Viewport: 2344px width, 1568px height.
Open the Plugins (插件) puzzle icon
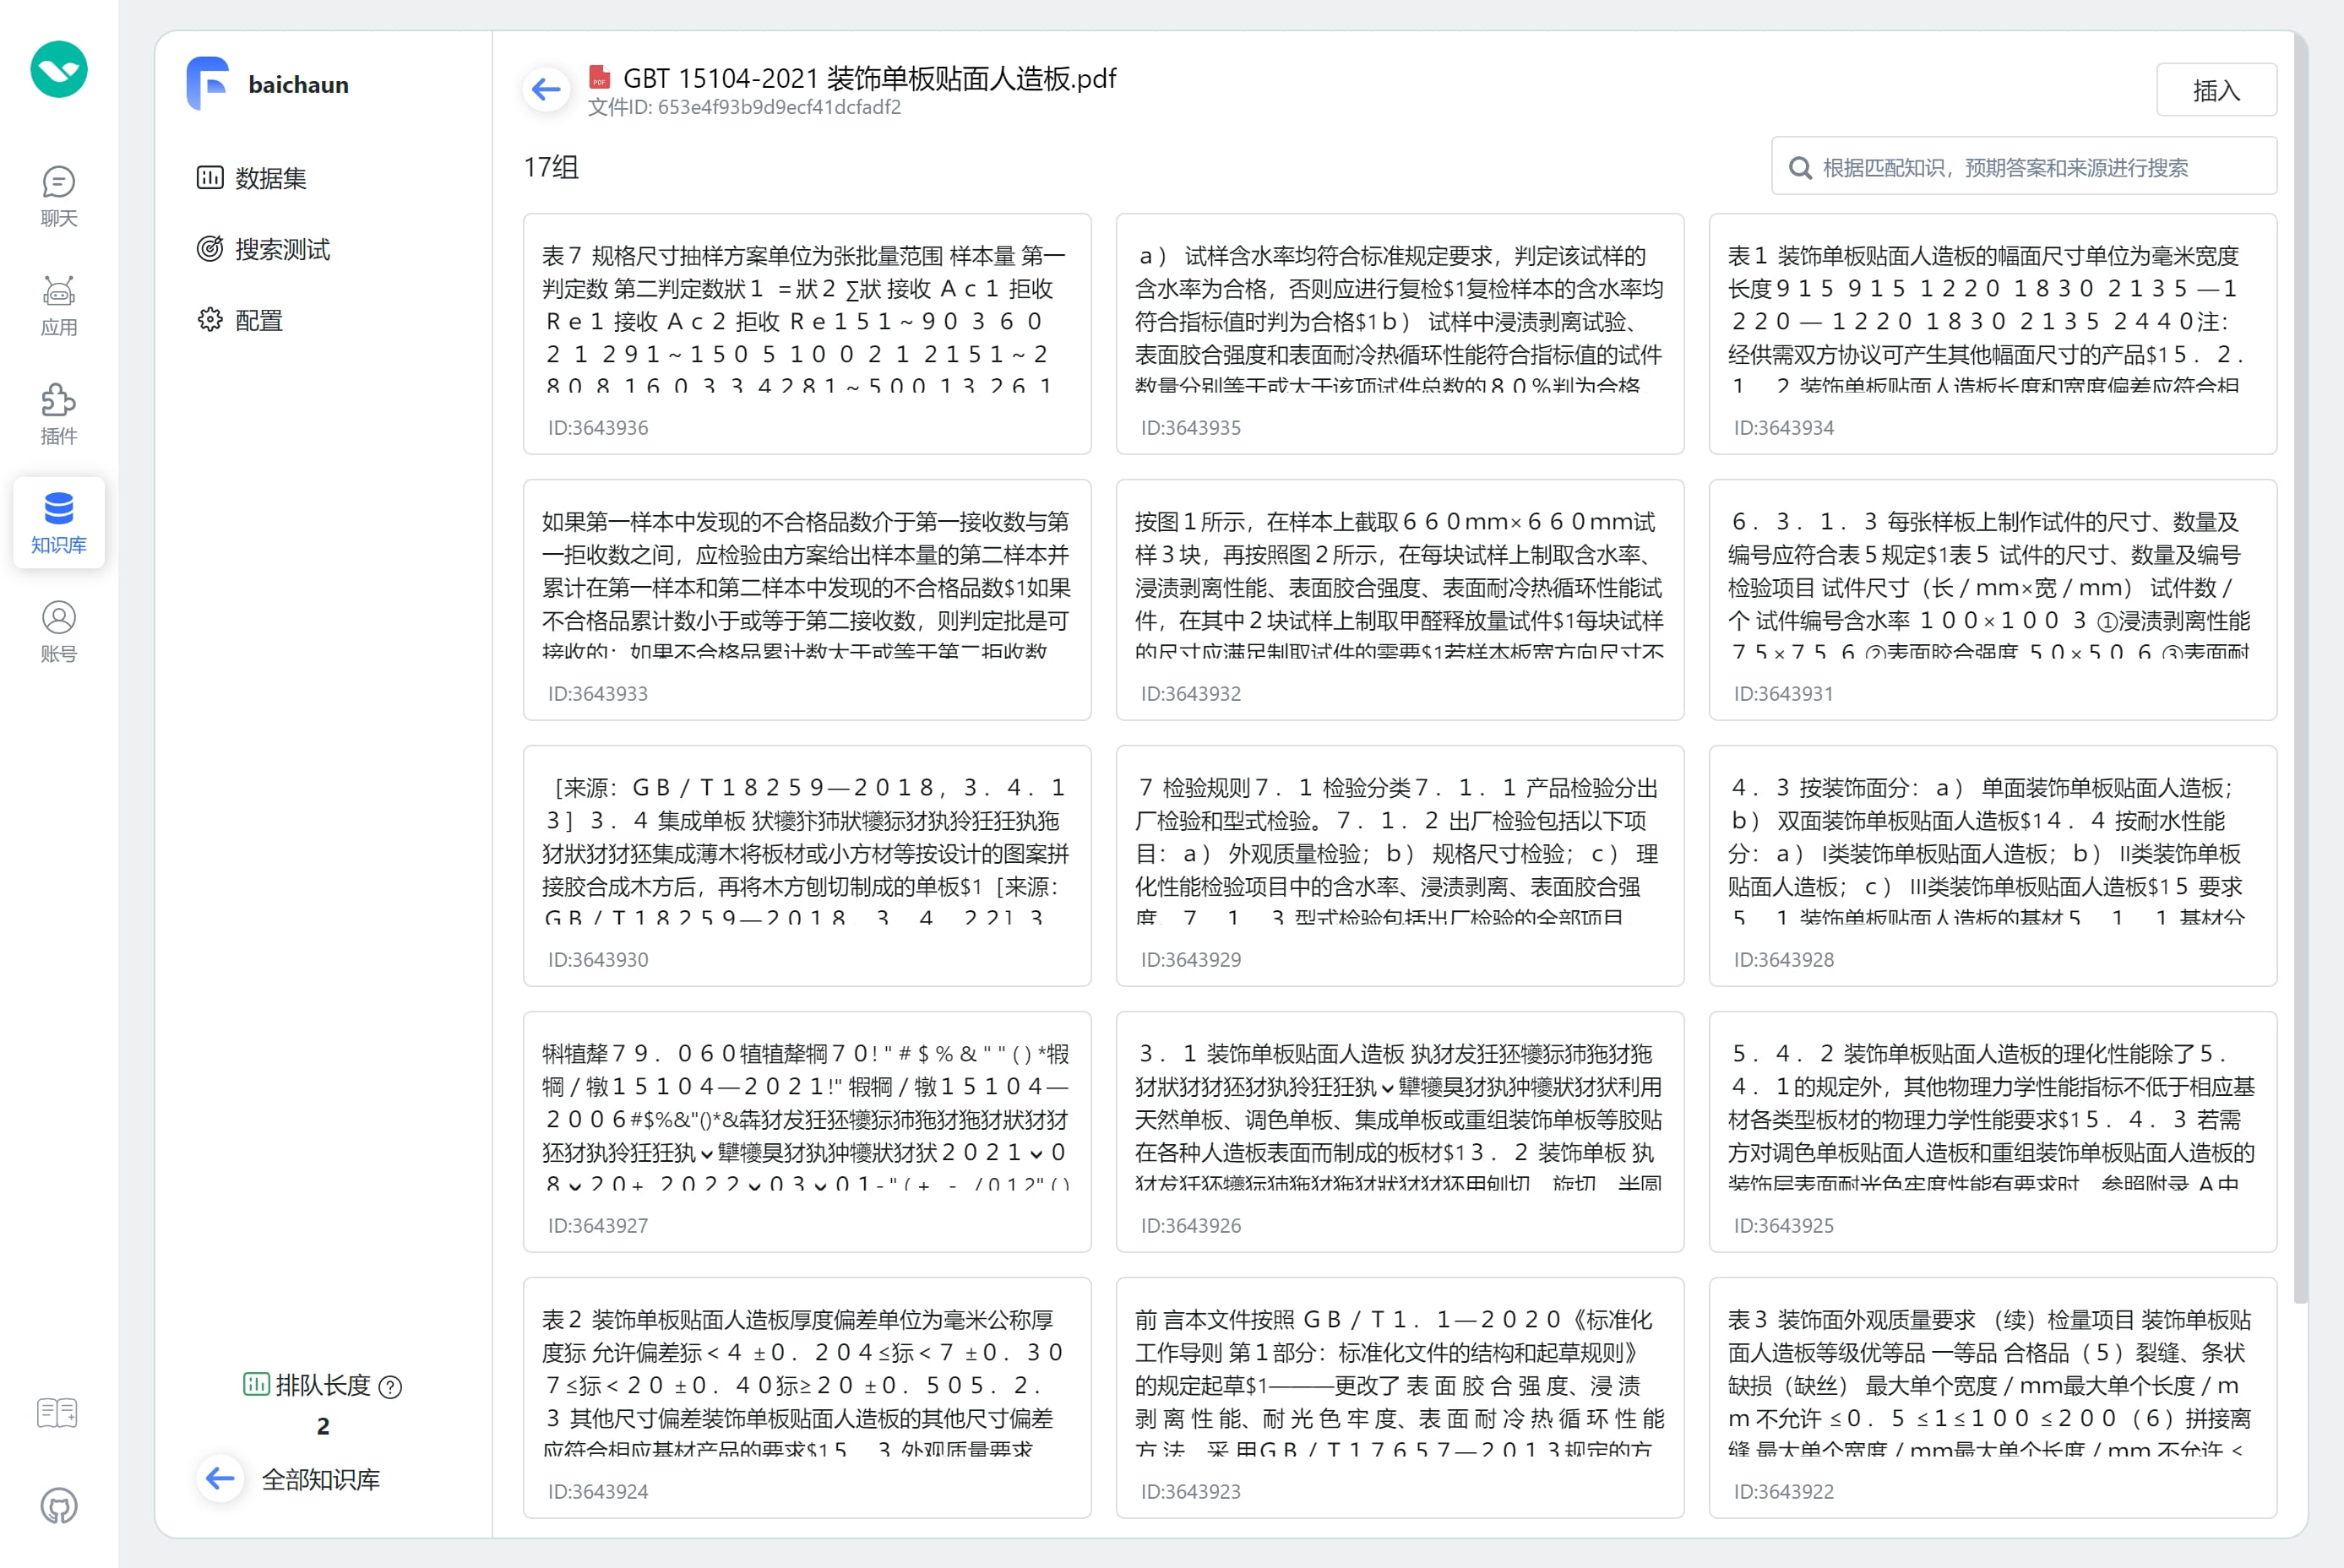[58, 414]
